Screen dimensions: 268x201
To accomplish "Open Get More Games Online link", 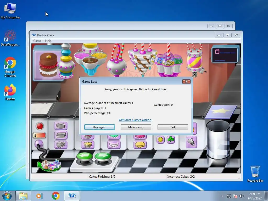I will point(135,120).
